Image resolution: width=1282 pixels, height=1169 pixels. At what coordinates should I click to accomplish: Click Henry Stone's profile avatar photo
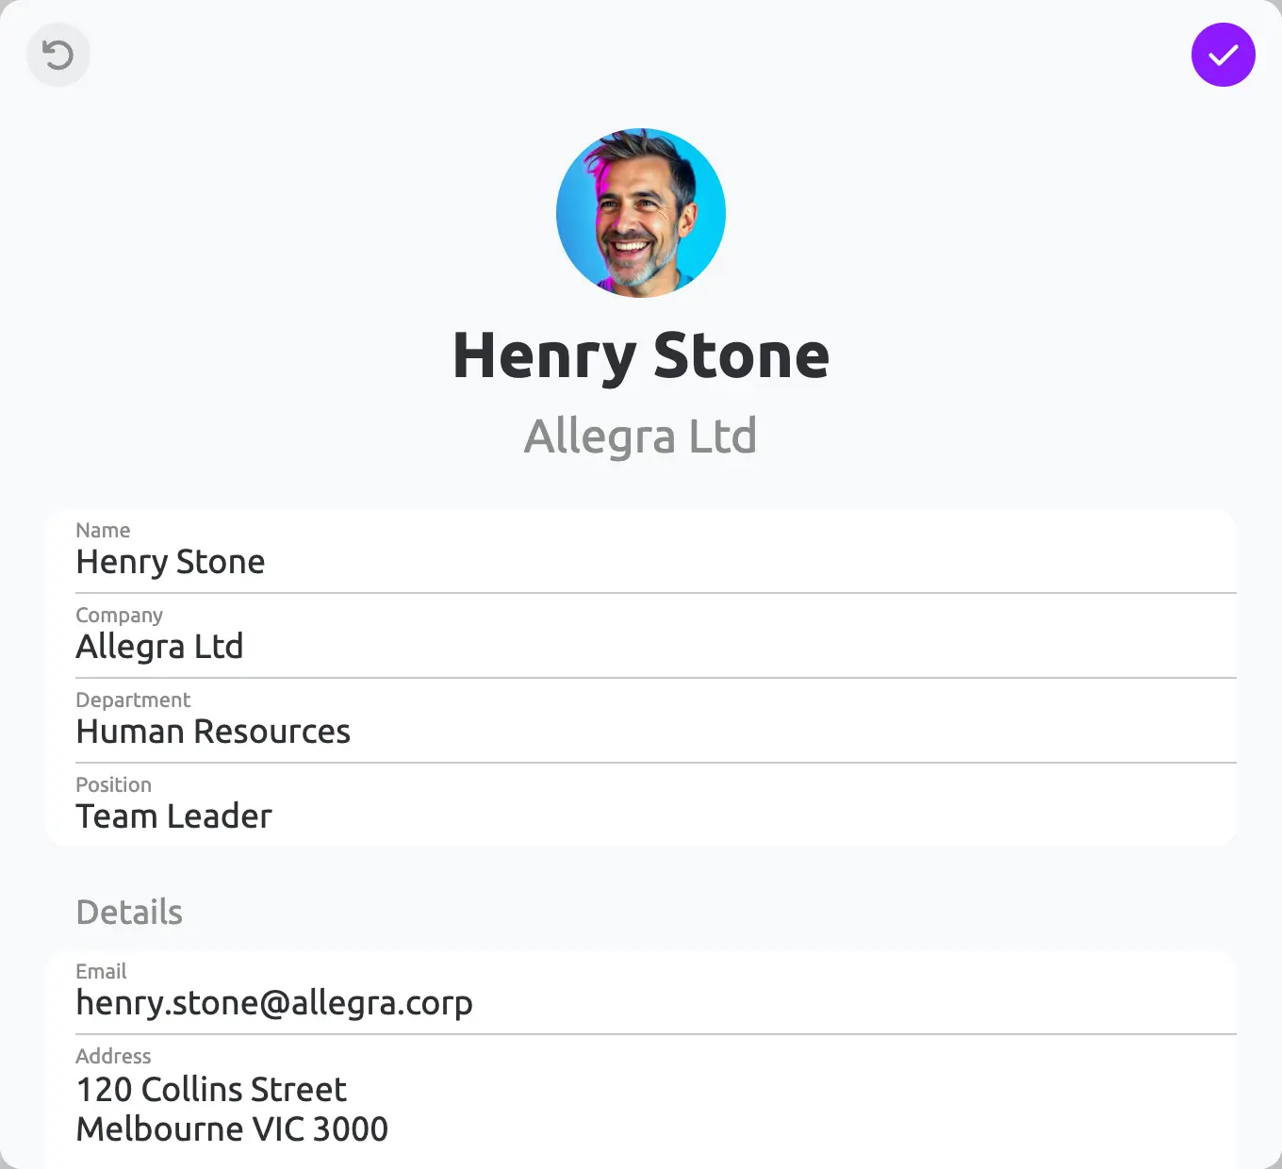pyautogui.click(x=641, y=213)
